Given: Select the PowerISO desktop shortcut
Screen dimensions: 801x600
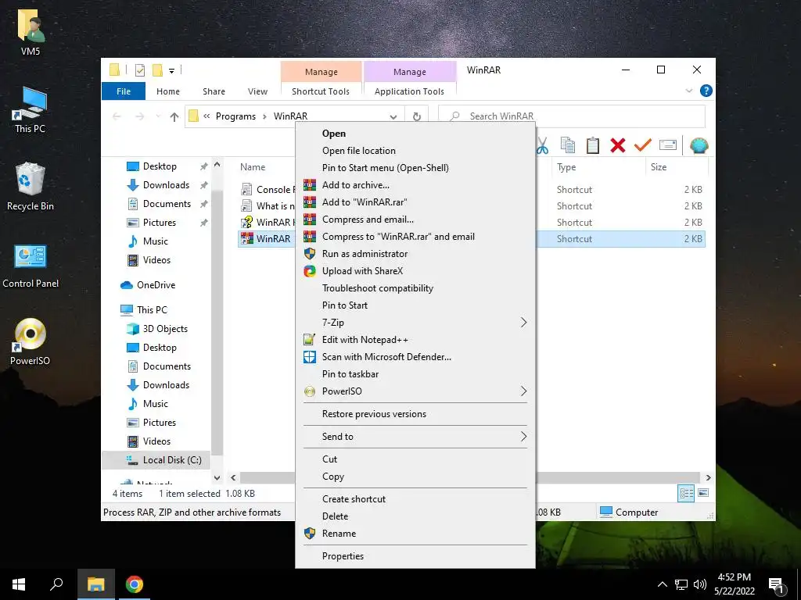Looking at the screenshot, I should coord(31,342).
